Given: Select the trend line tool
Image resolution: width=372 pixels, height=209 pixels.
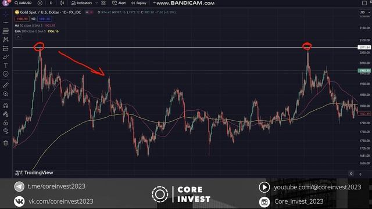Looking at the screenshot, I should 6,23.
